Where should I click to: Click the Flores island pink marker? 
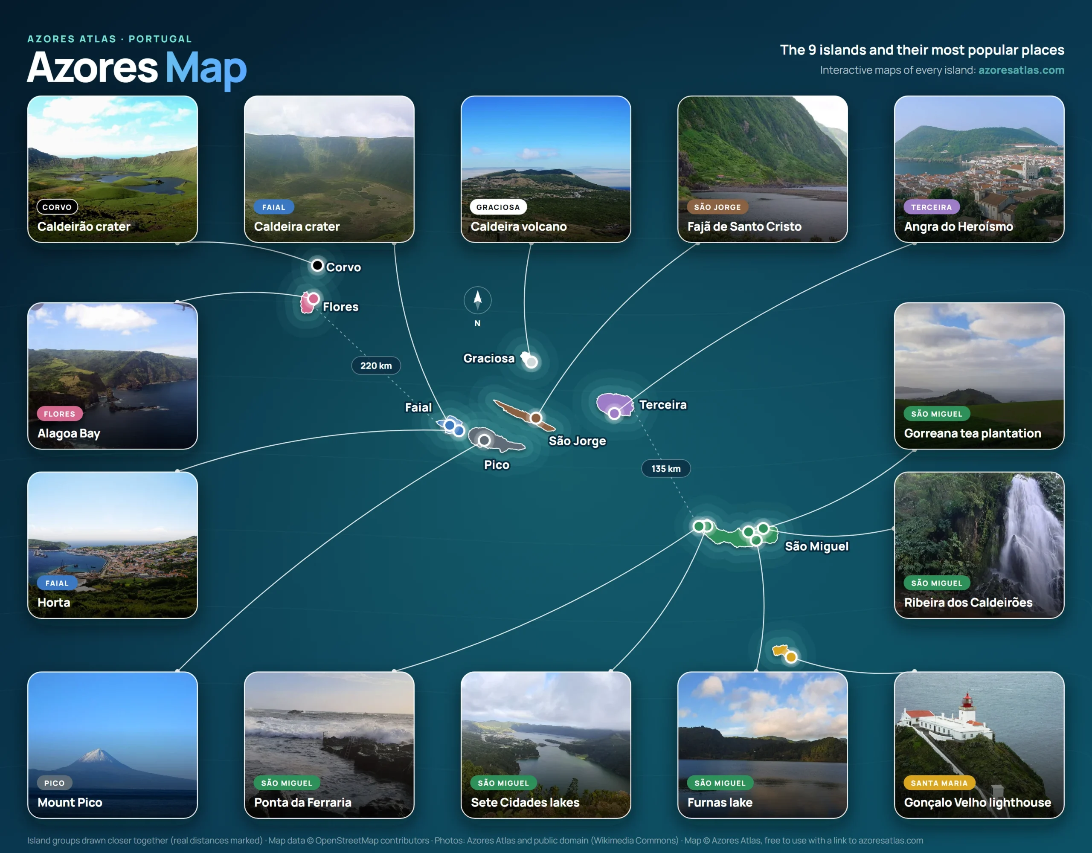coord(314,299)
